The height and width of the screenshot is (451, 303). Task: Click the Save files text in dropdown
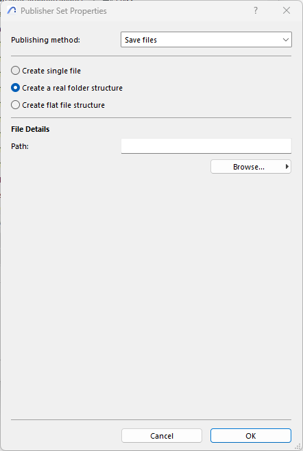141,40
